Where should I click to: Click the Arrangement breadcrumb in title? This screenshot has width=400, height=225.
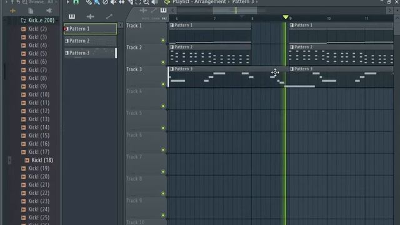click(210, 2)
